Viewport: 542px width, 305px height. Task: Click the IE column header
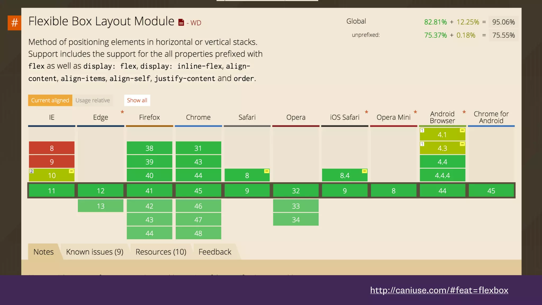pos(52,117)
